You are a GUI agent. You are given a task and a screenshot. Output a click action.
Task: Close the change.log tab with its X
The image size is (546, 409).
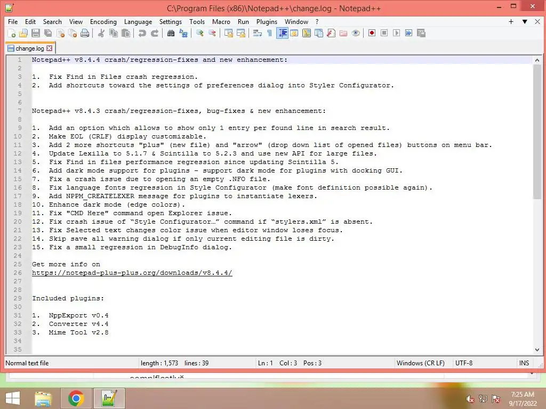(x=50, y=48)
